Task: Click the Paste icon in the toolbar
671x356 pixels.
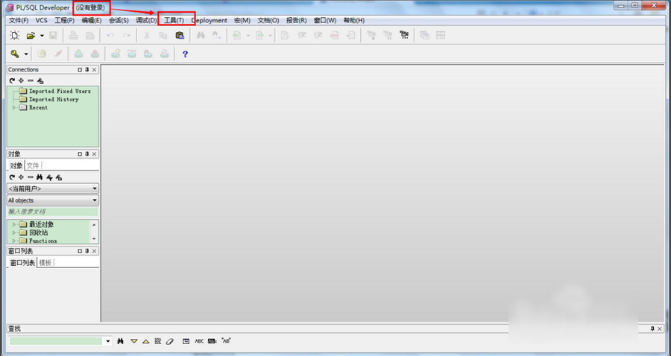Action: 180,35
